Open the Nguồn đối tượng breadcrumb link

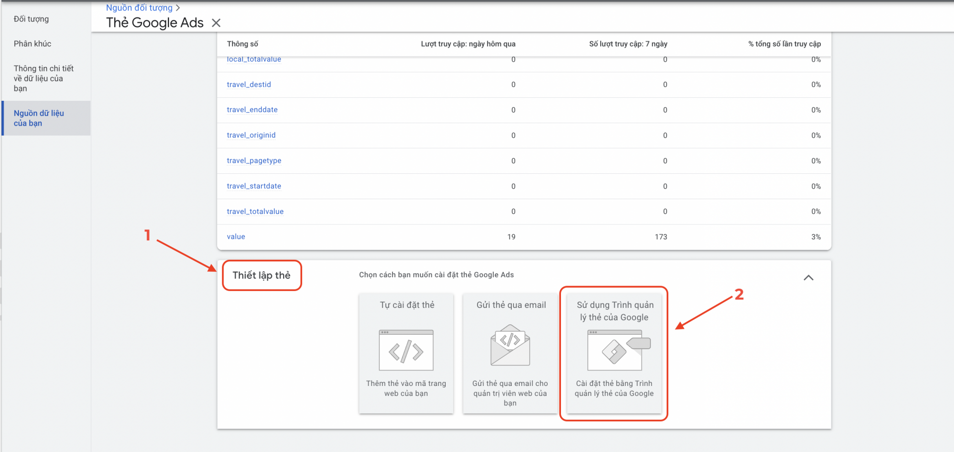point(139,8)
